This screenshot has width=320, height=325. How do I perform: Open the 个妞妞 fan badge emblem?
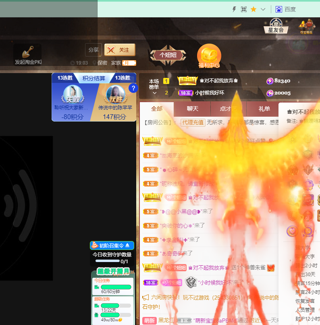coord(168,55)
